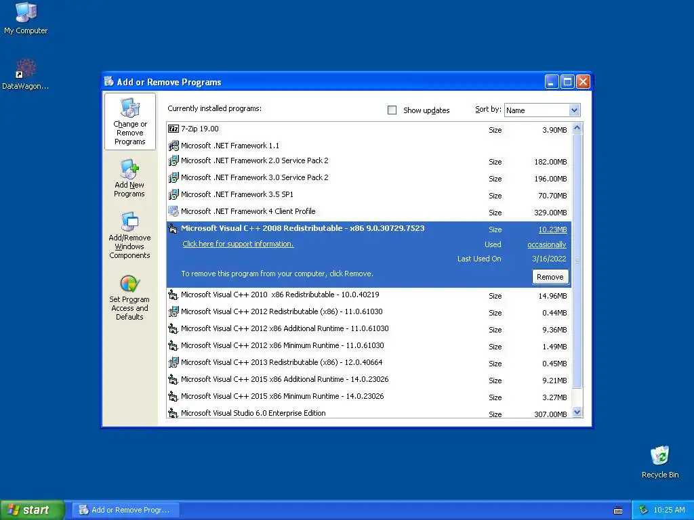Select Microsoft Visual Studio 6.0 Enterprise Edition
The height and width of the screenshot is (520, 694).
[369, 412]
